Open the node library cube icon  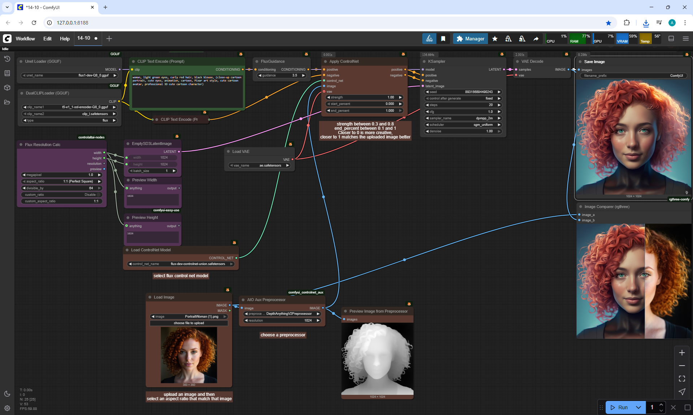pos(7,88)
